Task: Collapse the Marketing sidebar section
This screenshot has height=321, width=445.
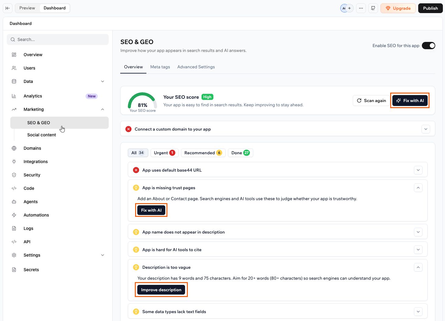Action: 103,109
